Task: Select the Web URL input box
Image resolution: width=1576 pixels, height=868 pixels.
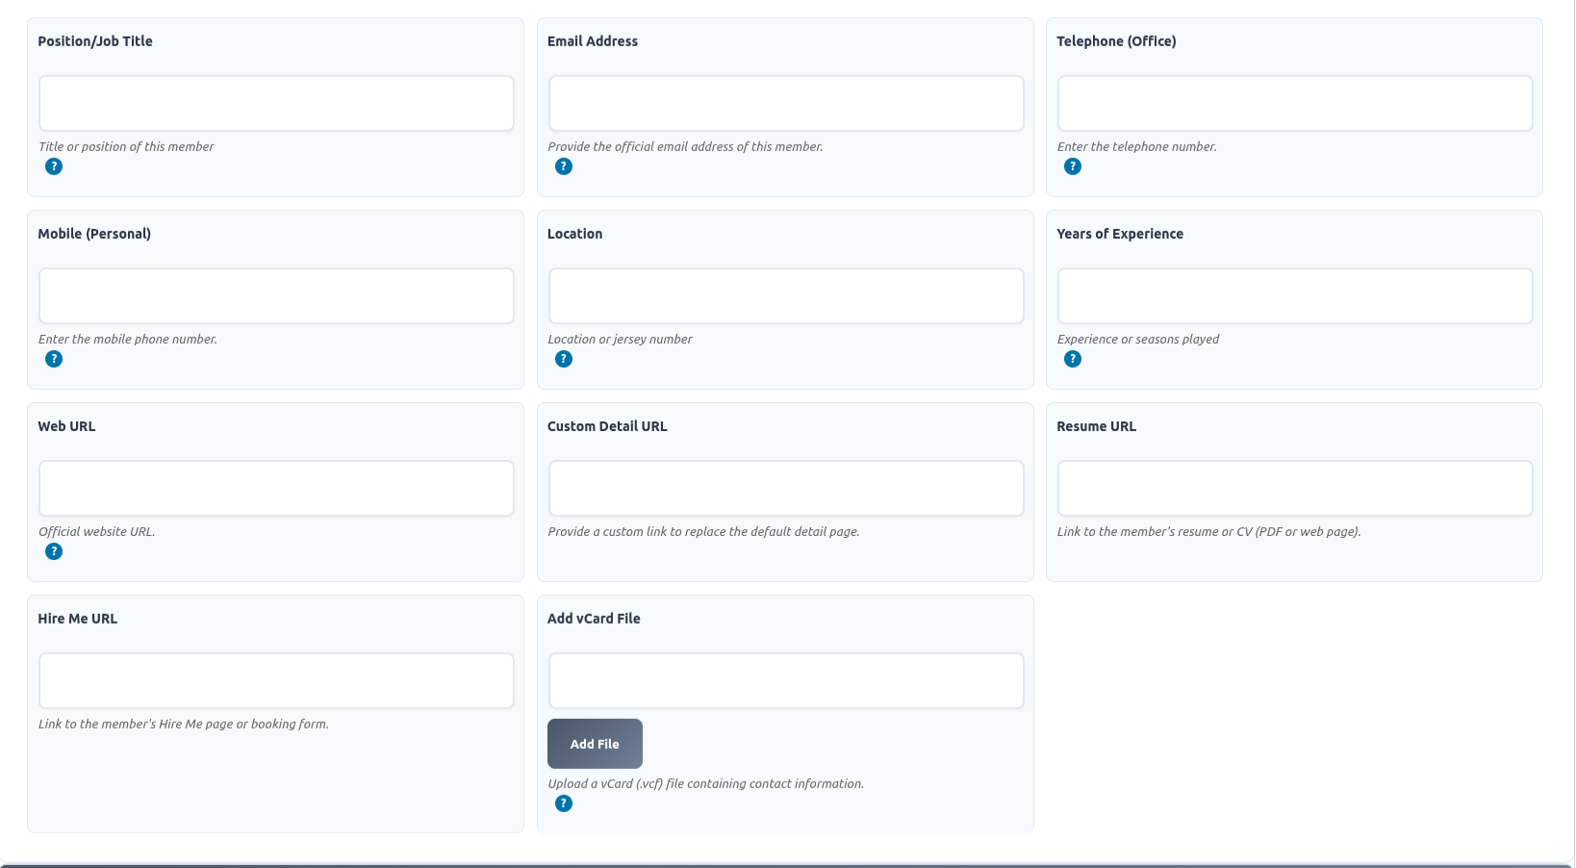Action: (276, 488)
